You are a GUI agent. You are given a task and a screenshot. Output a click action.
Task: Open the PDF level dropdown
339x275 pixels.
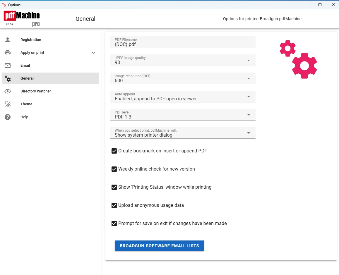tap(183, 115)
